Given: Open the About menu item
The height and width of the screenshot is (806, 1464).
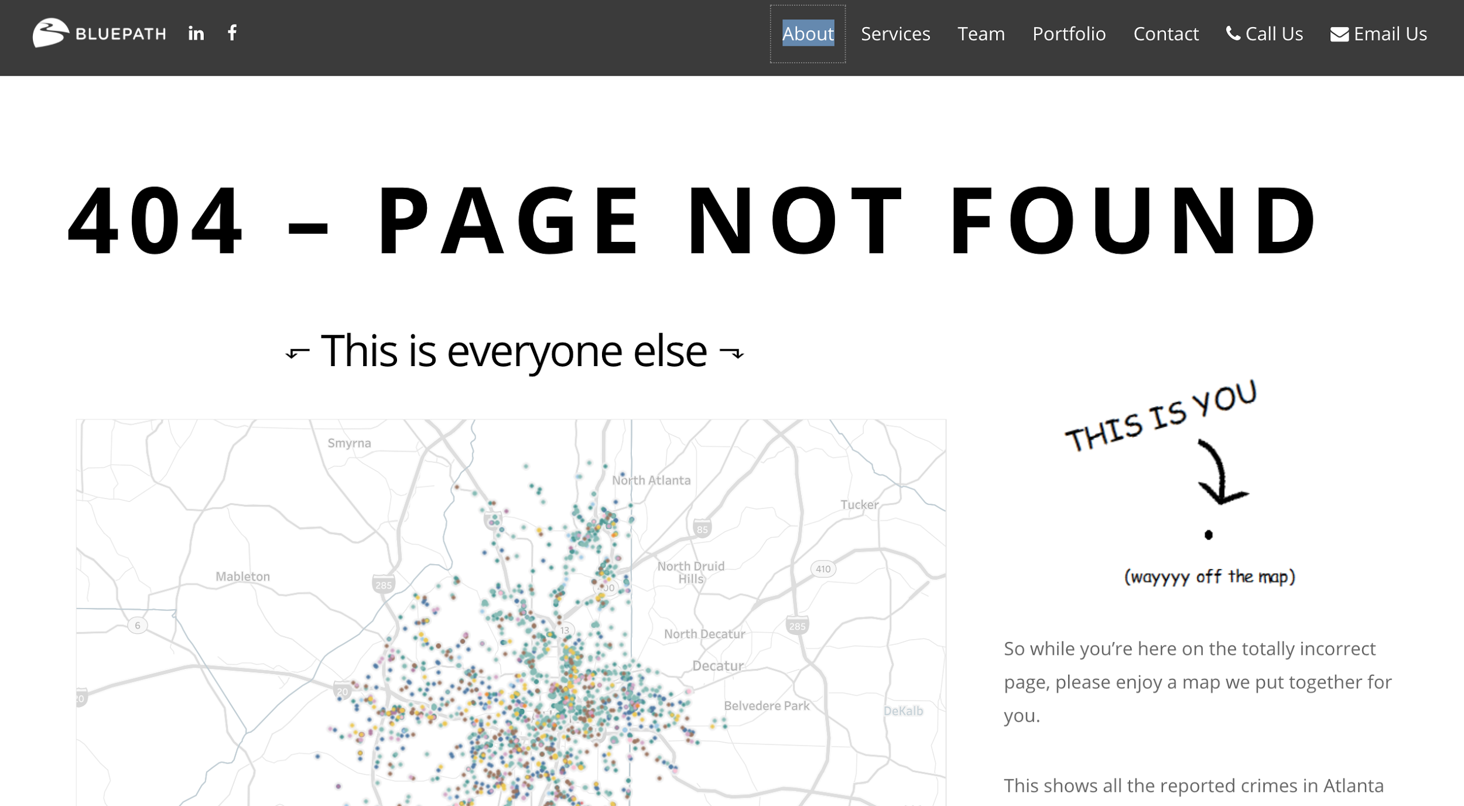Looking at the screenshot, I should [x=808, y=33].
